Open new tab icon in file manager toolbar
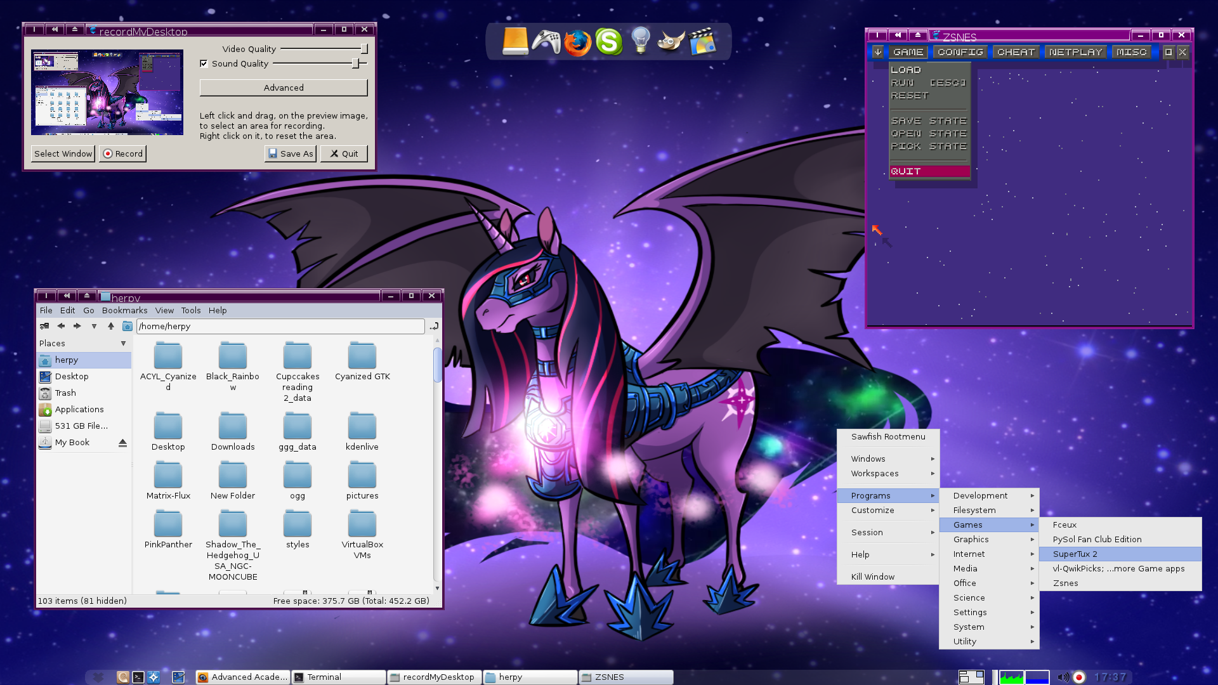Viewport: 1218px width, 685px height. pos(44,326)
